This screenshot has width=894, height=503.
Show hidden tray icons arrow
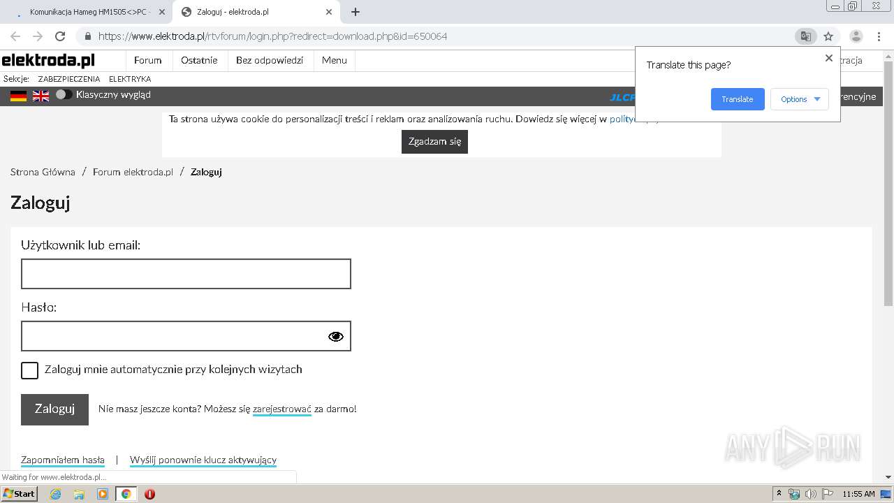point(779,494)
